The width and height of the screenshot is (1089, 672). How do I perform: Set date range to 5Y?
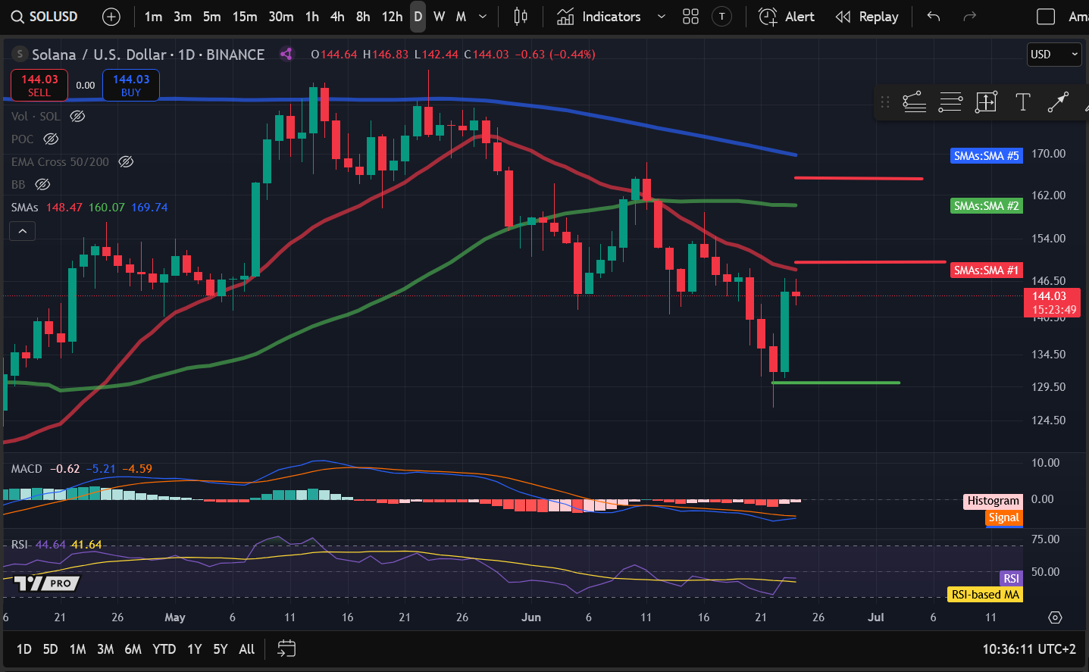[x=221, y=649]
